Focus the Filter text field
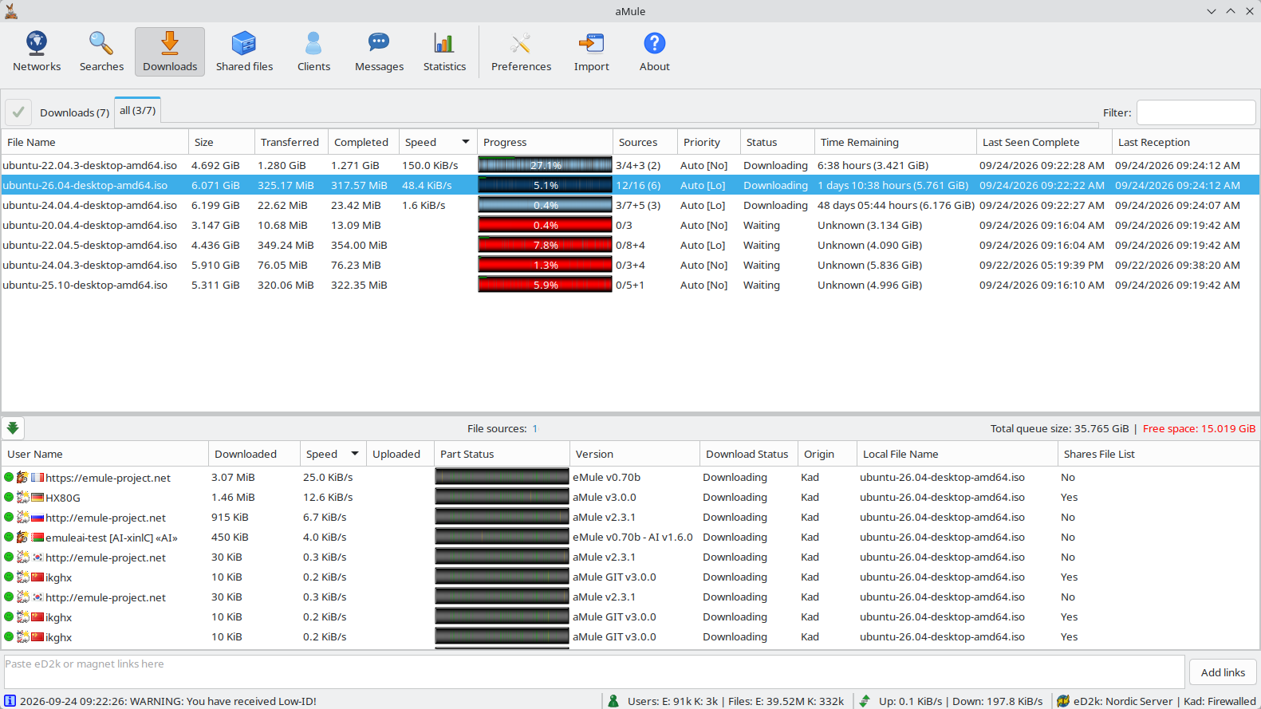The height and width of the screenshot is (709, 1261). coord(1196,112)
